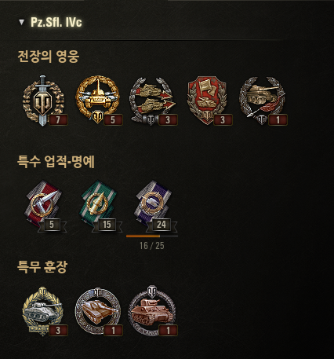Click the 24 banner on purple ribbon
The image size is (334, 359).
(x=162, y=225)
